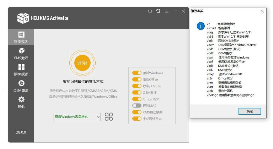Image resolution: width=273 pixels, height=149 pixels.
Task: Toggle the Office R2V switch
Action: (137, 99)
